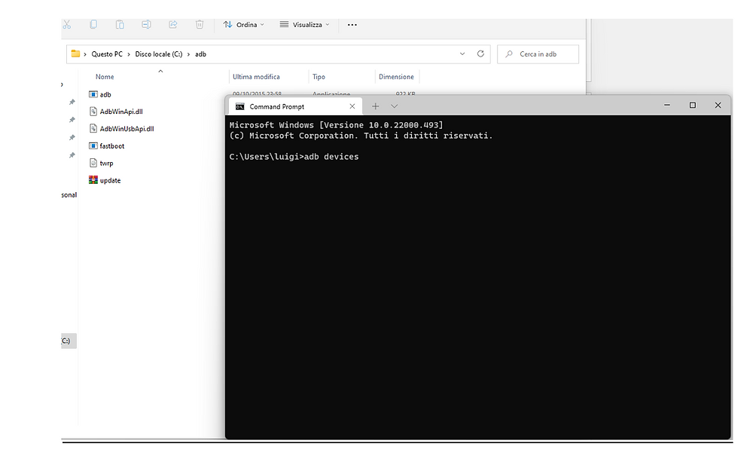Open the terminal profiles dropdown arrow

(x=395, y=106)
